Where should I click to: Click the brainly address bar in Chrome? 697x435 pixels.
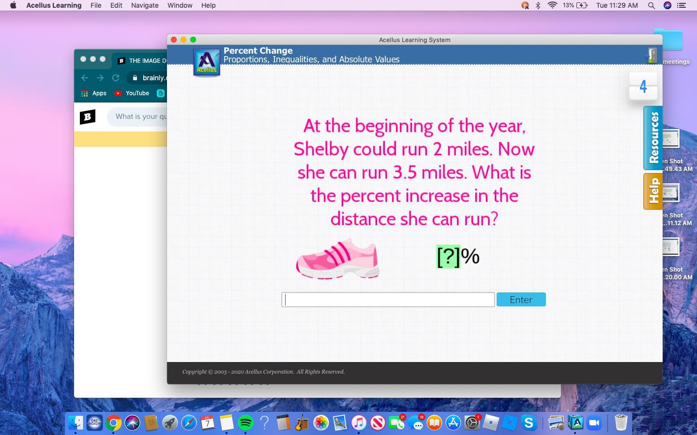(x=148, y=78)
